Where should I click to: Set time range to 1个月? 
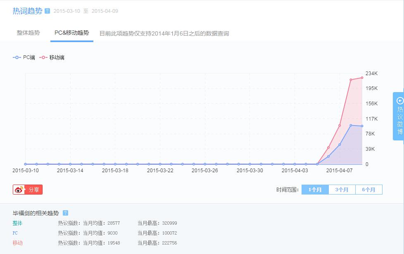315,190
